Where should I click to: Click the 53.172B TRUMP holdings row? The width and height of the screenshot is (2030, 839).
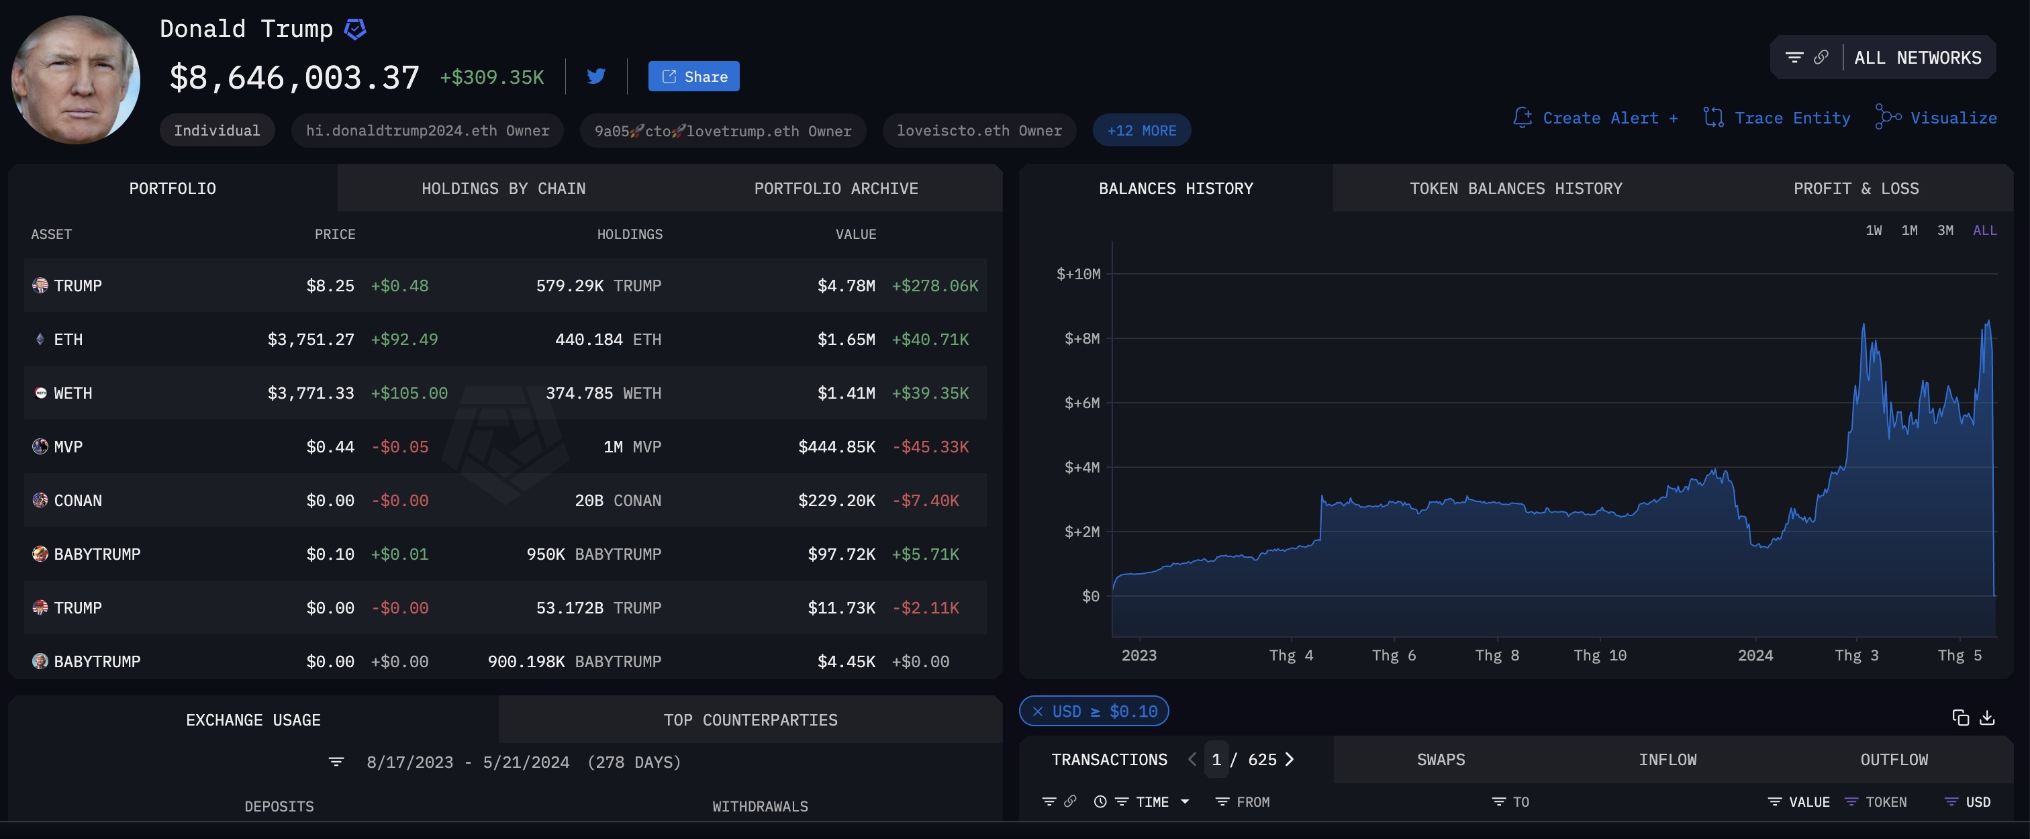click(505, 607)
